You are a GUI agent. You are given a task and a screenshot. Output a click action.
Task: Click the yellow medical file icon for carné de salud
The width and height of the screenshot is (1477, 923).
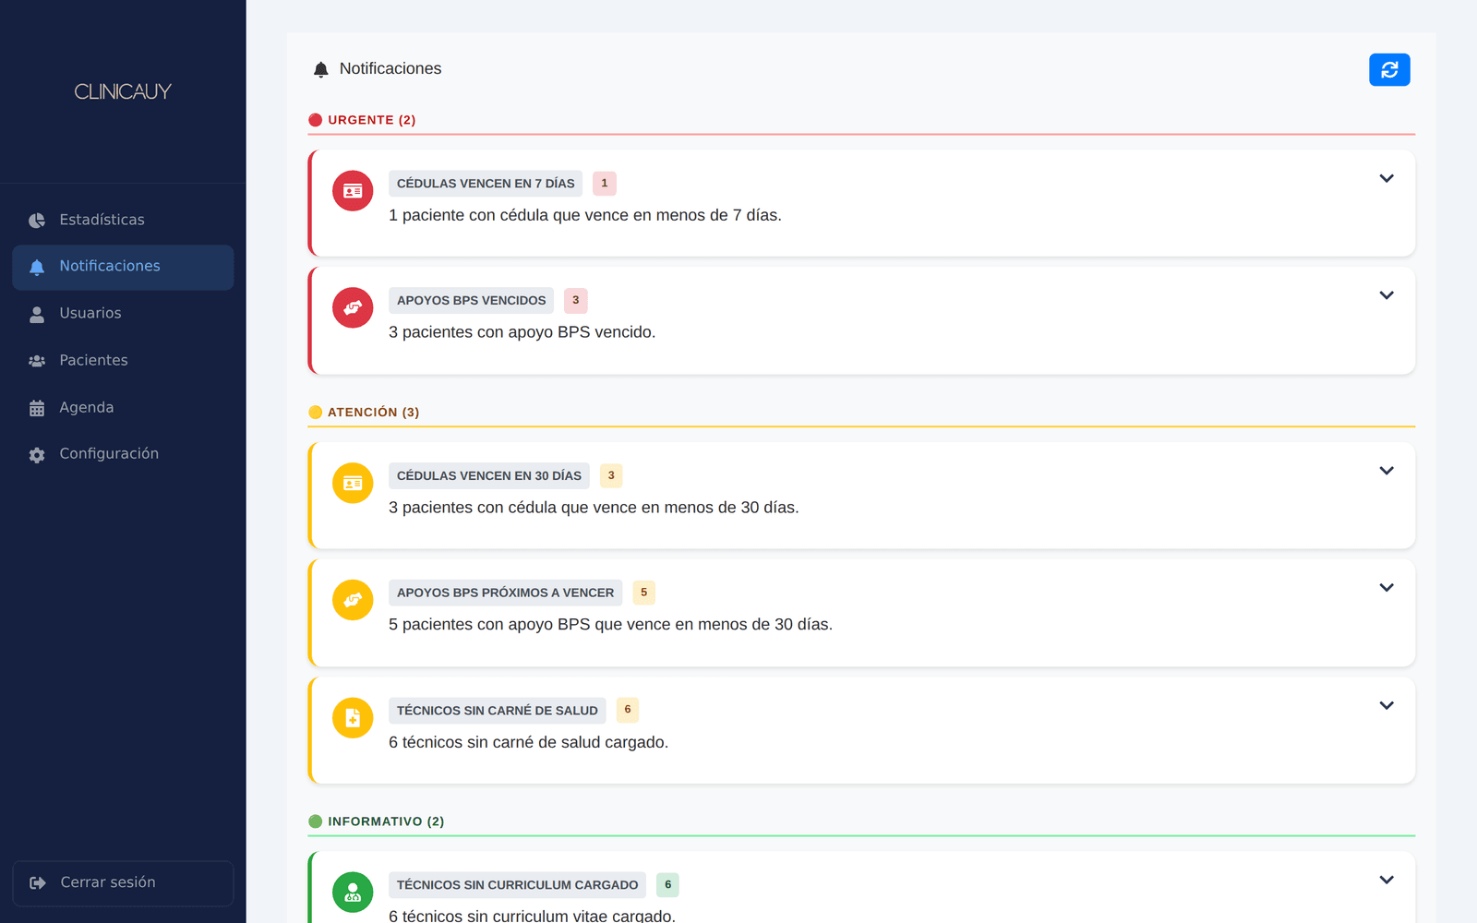point(353,717)
